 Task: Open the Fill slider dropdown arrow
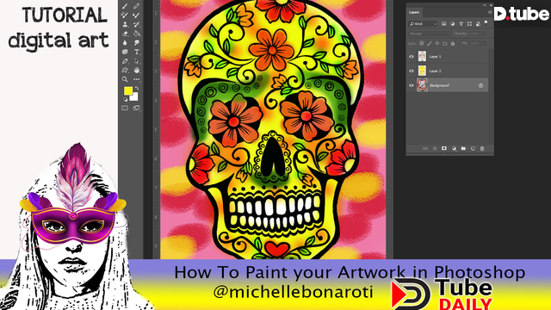484,44
